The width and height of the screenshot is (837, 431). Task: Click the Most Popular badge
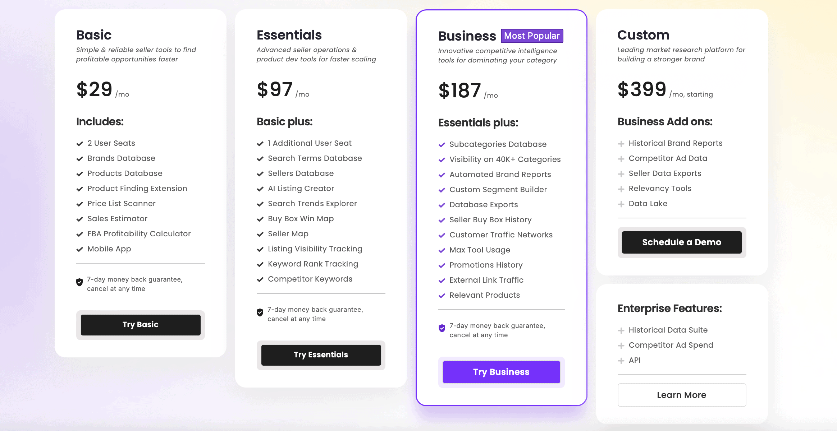[532, 36]
